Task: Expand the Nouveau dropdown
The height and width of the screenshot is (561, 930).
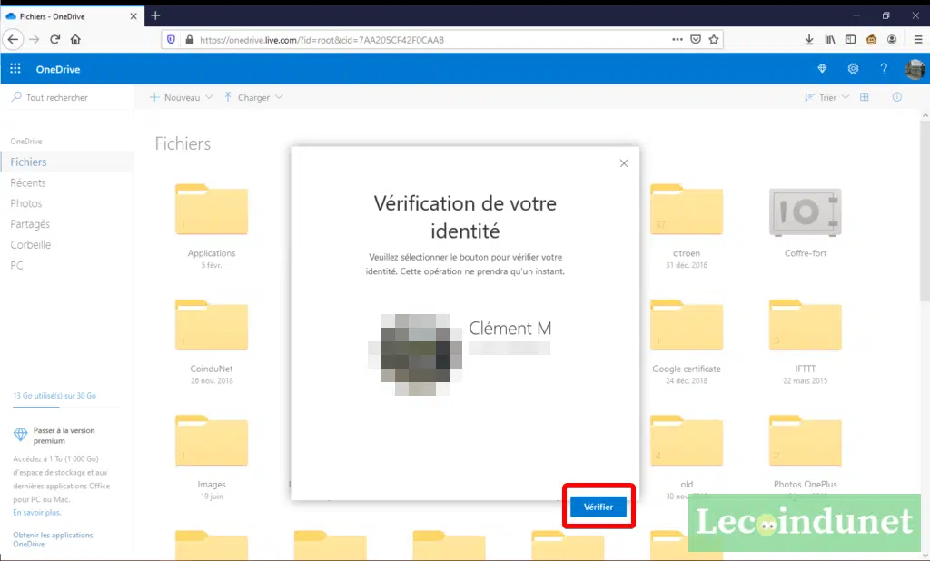Action: pos(181,97)
